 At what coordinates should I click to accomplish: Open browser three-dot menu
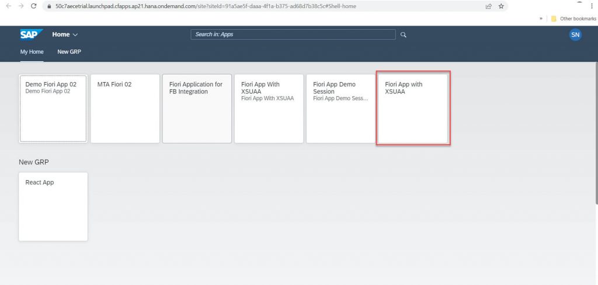click(x=592, y=6)
